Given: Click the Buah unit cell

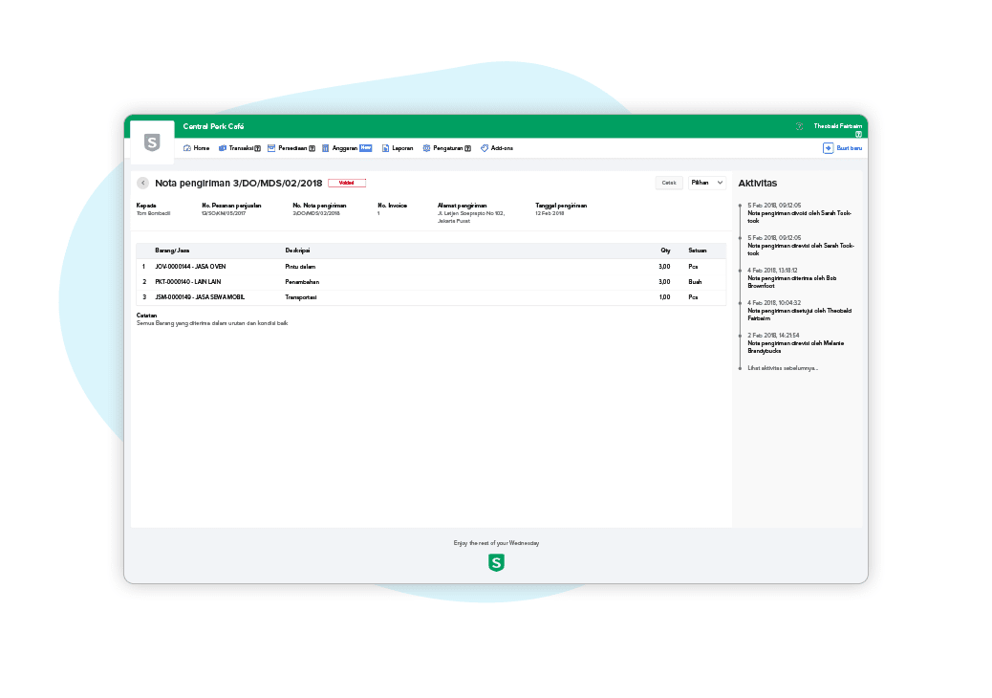Looking at the screenshot, I should [x=695, y=282].
